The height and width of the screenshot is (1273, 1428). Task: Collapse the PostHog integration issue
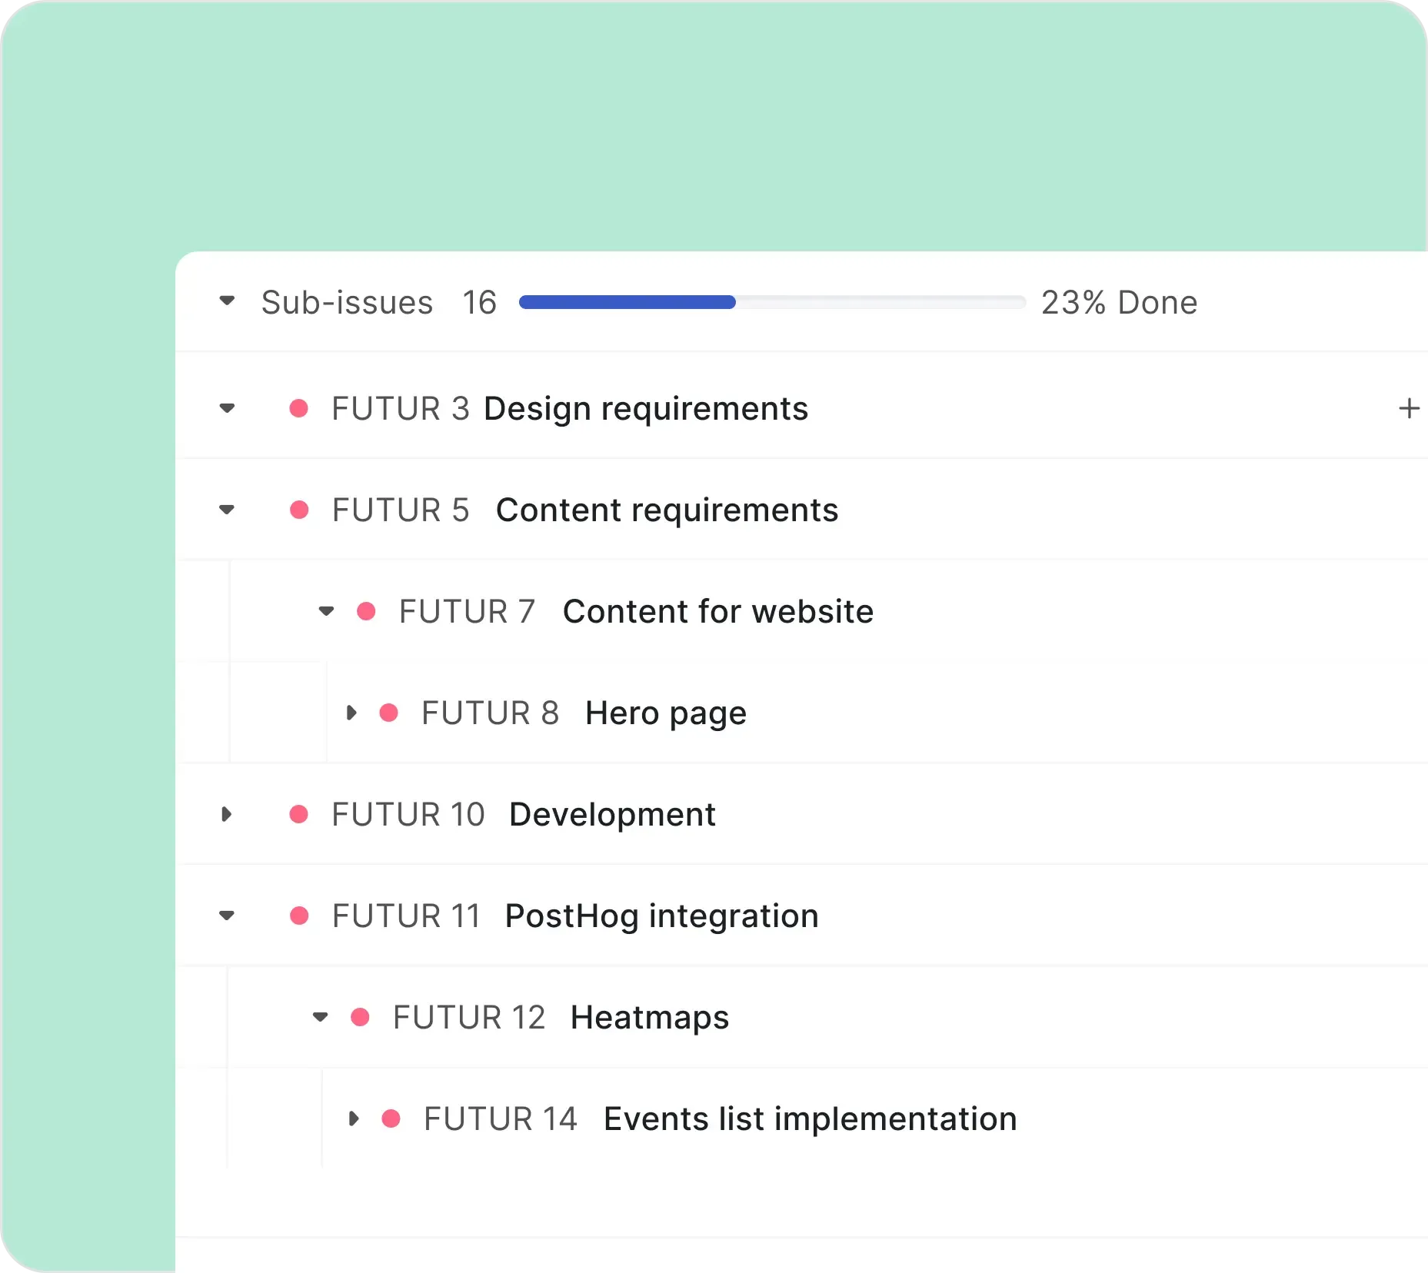pyautogui.click(x=227, y=916)
